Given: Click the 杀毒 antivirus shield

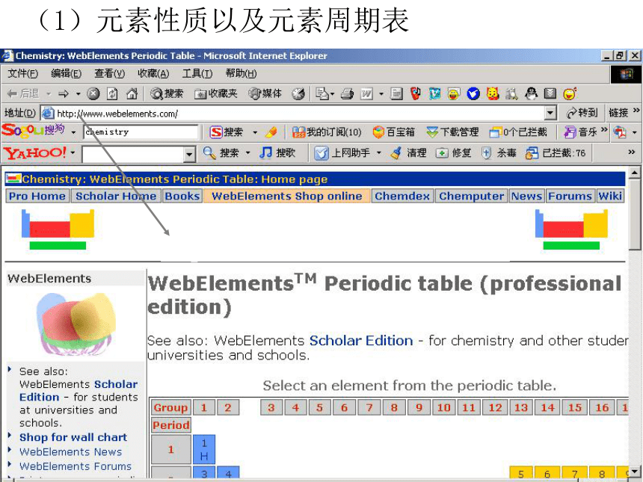Looking at the screenshot, I should (499, 153).
